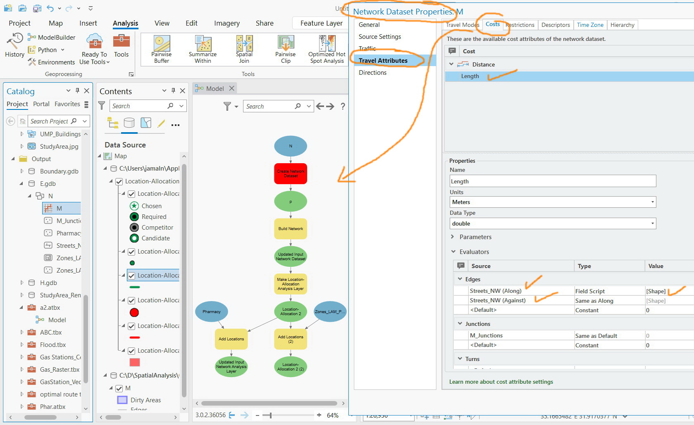
Task: Go back in Catalog navigation
Action: pos(11,121)
